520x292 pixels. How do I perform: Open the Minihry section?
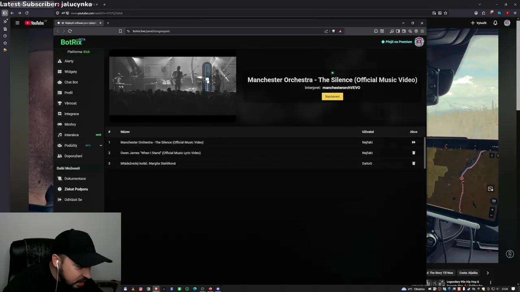[x=70, y=125]
